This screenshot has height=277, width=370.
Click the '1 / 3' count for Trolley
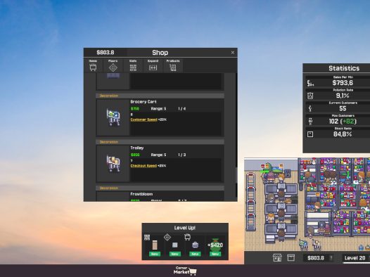(x=182, y=155)
